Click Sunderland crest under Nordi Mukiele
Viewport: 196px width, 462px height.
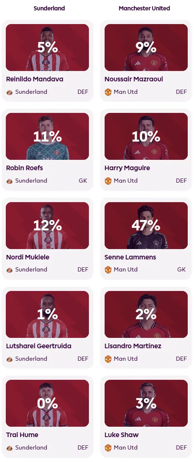tap(10, 270)
